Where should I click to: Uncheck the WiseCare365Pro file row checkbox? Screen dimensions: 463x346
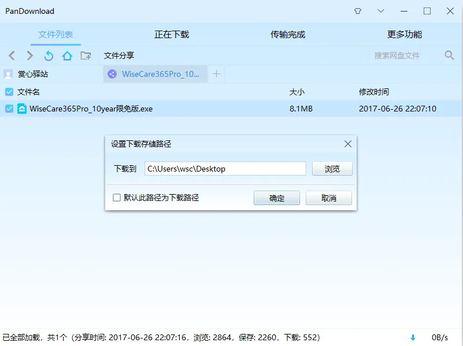click(x=9, y=109)
